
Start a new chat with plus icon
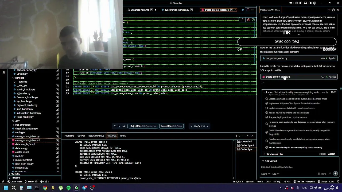(x=329, y=10)
